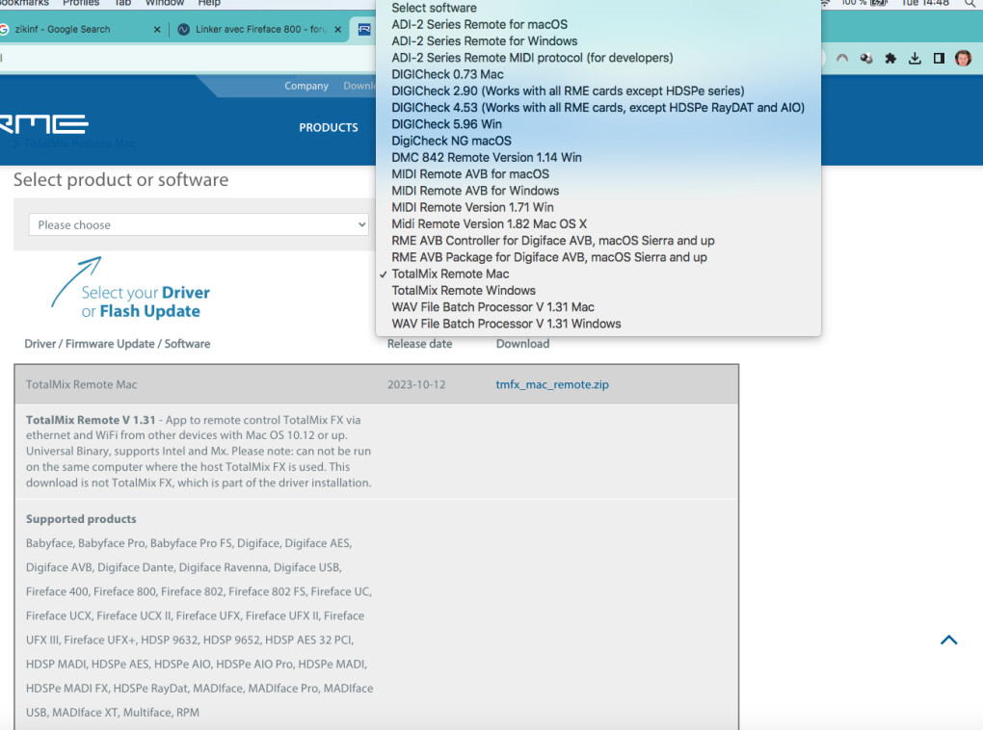983x730 pixels.
Task: Pick 'RME AVB Package for Digiface AVB'
Action: tap(549, 257)
